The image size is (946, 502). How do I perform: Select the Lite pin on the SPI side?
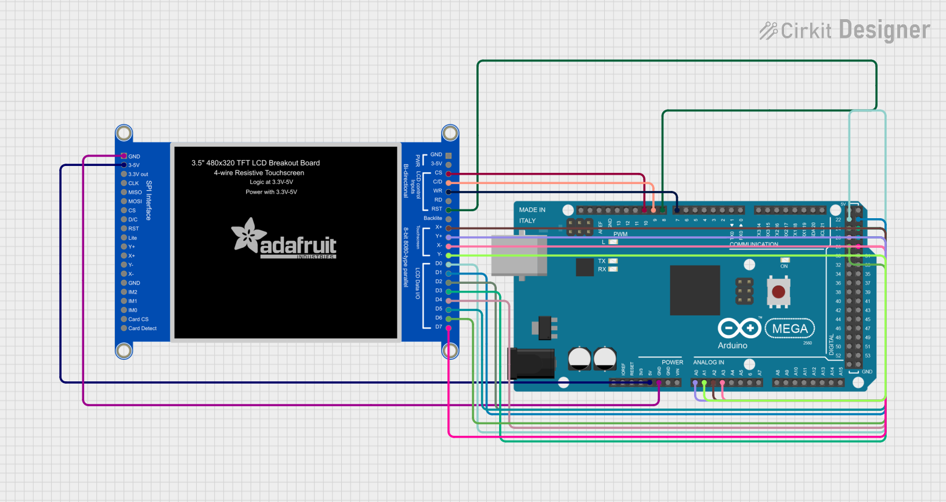click(124, 237)
